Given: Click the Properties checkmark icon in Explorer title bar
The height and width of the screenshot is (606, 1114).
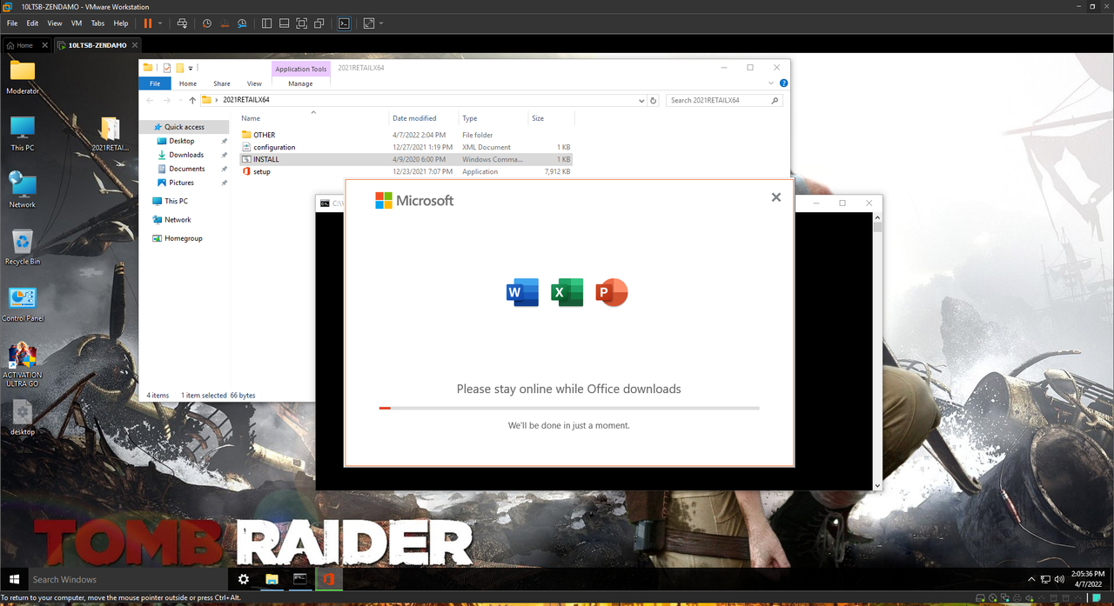Looking at the screenshot, I should click(x=167, y=68).
